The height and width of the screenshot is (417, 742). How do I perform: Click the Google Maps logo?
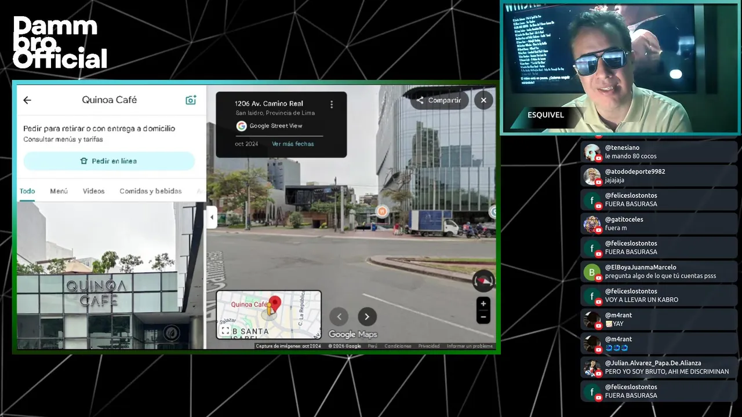352,334
